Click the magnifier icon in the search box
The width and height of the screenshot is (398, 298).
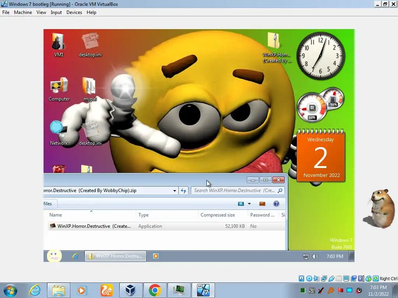(x=280, y=191)
